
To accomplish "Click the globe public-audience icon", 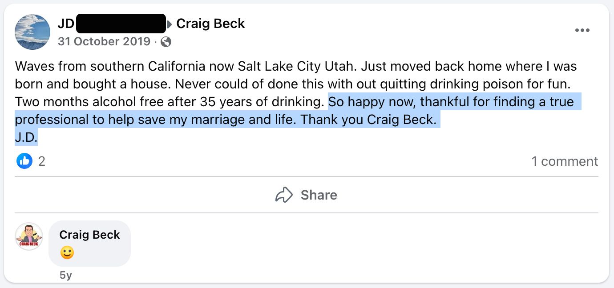I will [166, 42].
